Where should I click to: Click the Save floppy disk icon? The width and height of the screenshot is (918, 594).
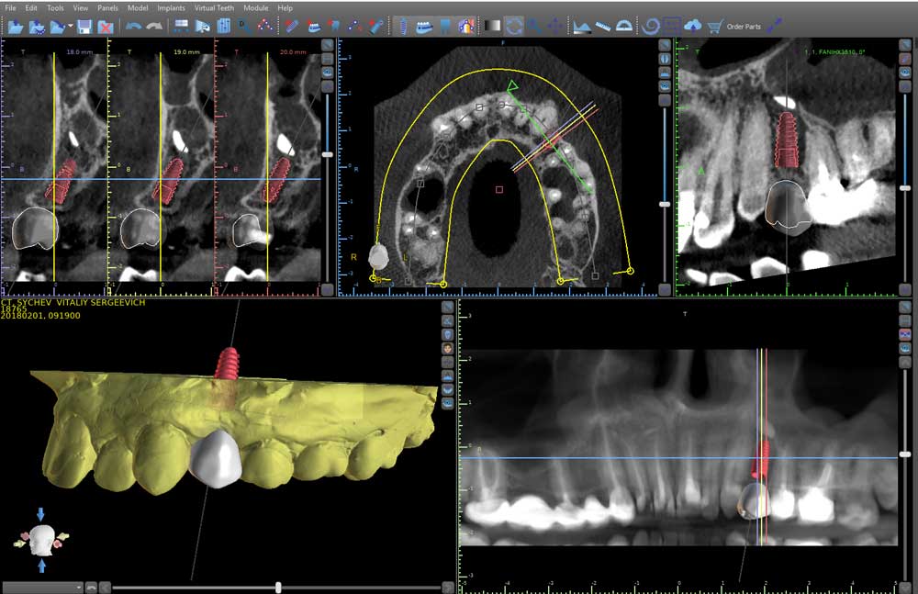coord(84,27)
